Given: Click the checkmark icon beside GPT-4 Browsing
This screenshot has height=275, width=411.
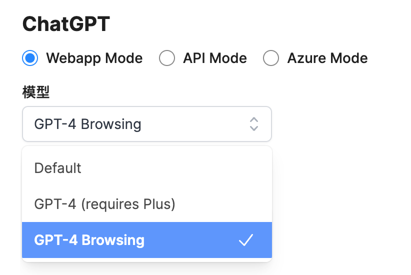Looking at the screenshot, I should click(x=245, y=240).
